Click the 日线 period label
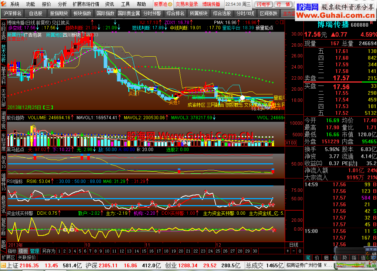The width and height of the screenshot is (377, 271). point(294,245)
